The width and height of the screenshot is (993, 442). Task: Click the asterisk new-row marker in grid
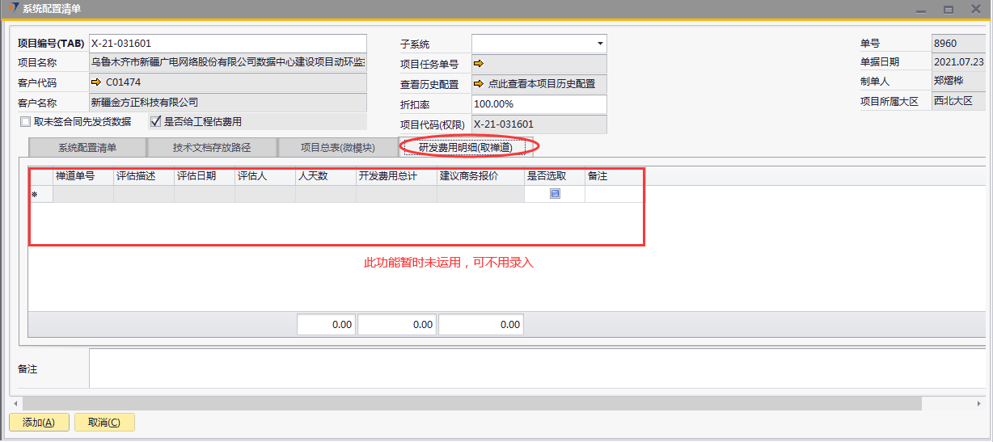click(34, 195)
